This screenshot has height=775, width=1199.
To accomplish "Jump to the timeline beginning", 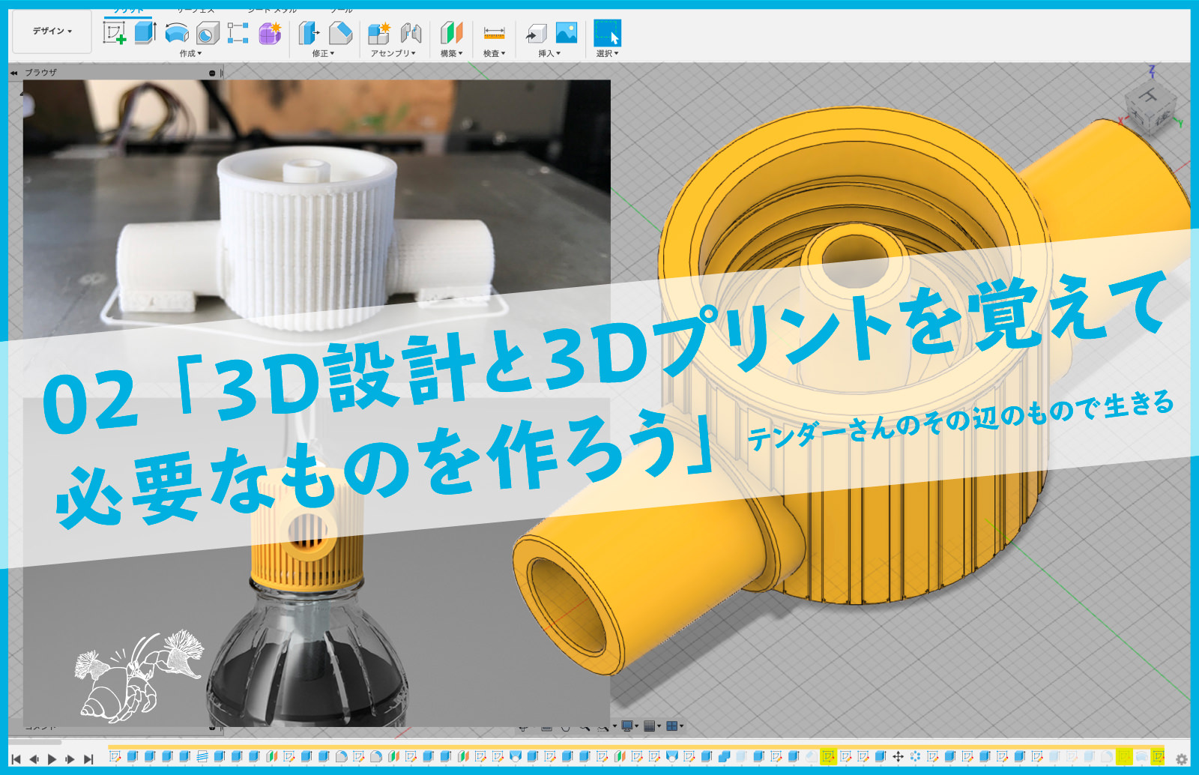I will pyautogui.click(x=16, y=759).
